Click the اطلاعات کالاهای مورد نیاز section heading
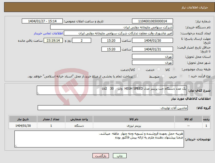Viewport: 215px width, 163px height. pos(191,99)
